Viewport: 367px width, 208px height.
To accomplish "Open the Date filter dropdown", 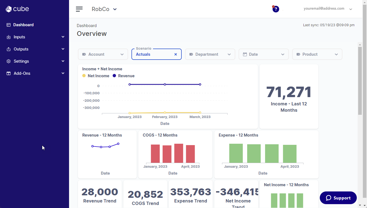I will pos(264,54).
